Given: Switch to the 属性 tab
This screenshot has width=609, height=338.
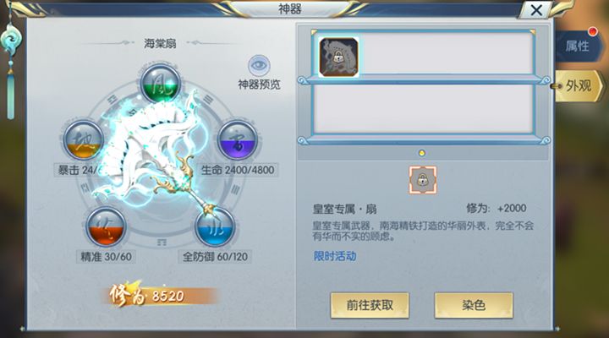Looking at the screenshot, I should coord(577,46).
